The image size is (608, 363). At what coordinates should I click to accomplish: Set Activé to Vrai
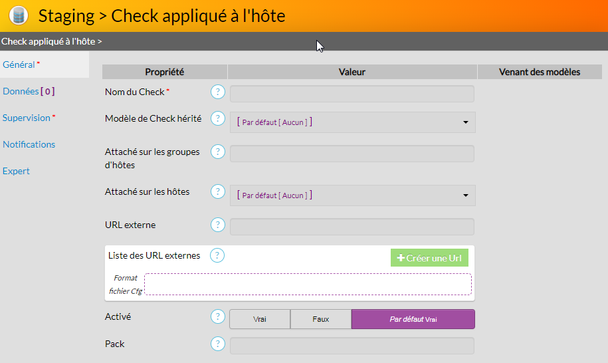click(260, 319)
